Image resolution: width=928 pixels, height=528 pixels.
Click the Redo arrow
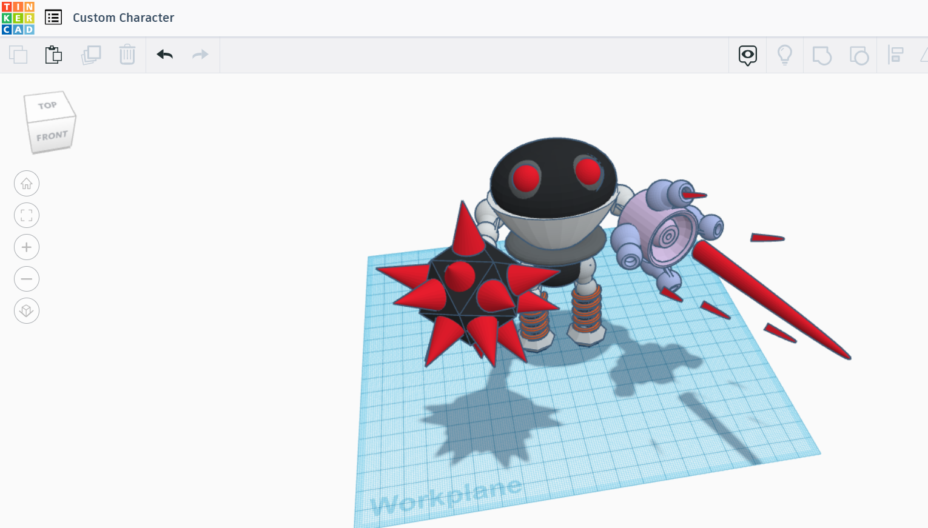click(200, 55)
